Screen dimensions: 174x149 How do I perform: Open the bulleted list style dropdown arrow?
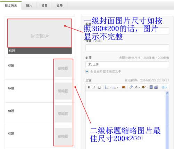coord(117,87)
